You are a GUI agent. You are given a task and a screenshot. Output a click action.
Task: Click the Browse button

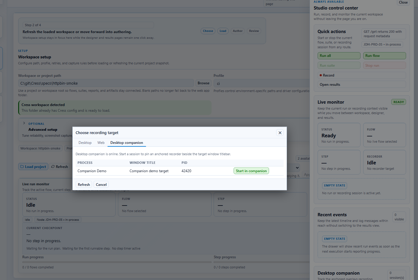coord(203,83)
